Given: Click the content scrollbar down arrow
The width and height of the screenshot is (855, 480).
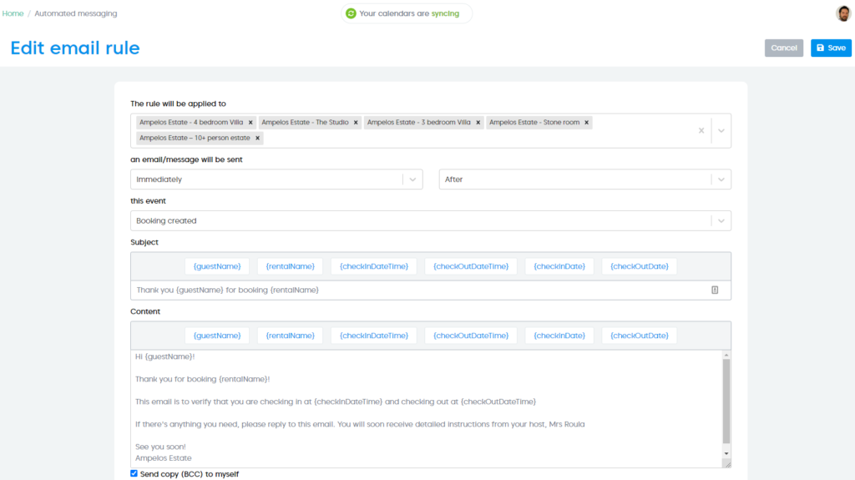Looking at the screenshot, I should click(726, 454).
